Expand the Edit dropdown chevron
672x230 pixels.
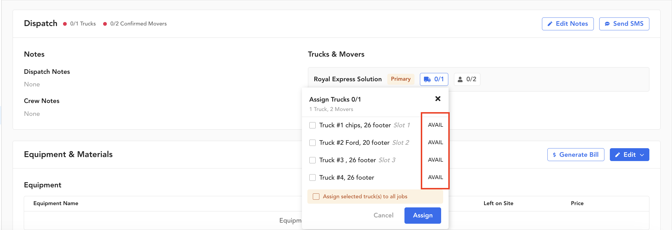642,155
